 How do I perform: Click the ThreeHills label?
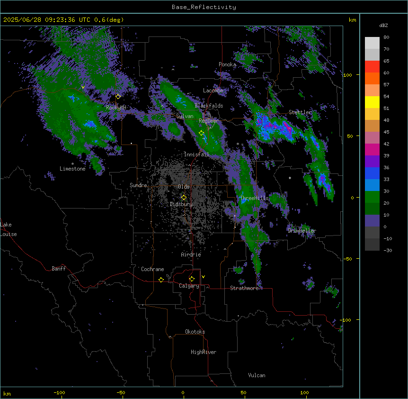pos(254,198)
